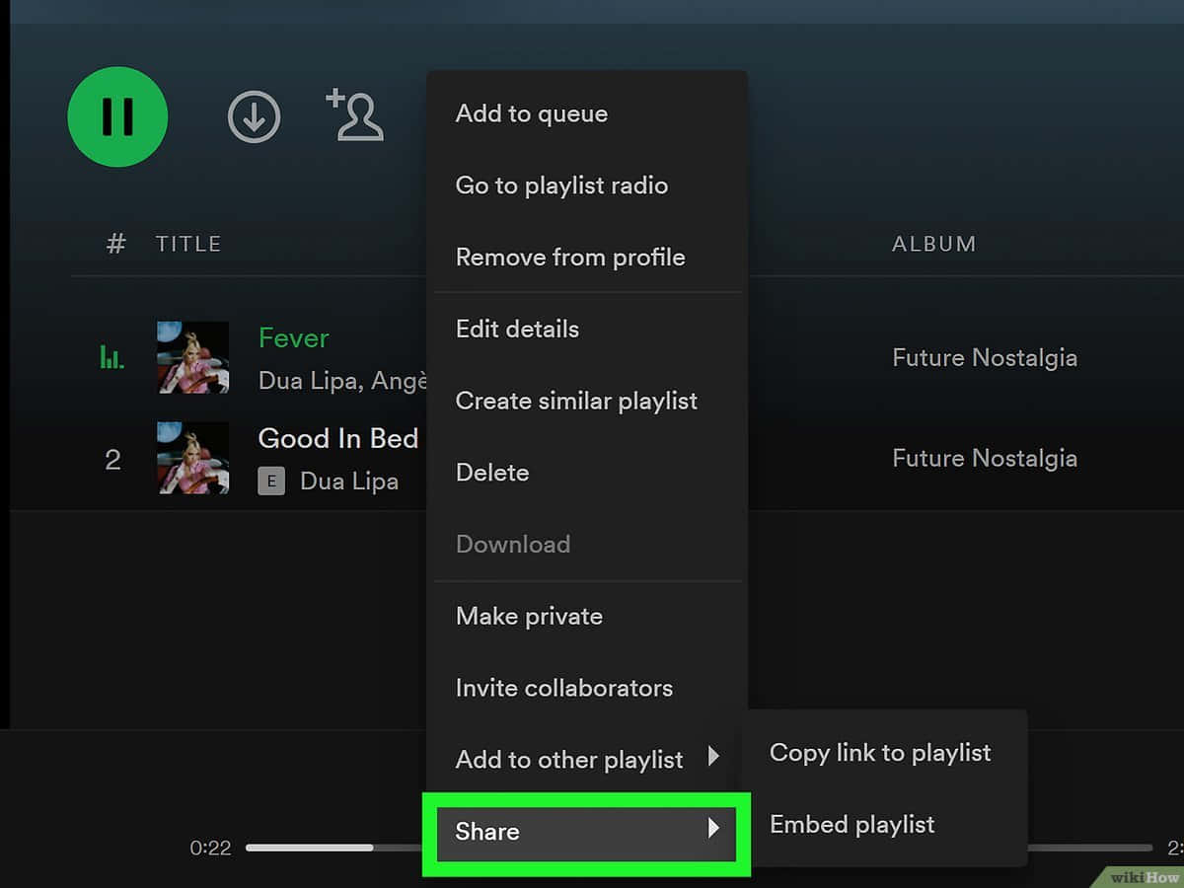
Task: Click the download playlist arrow icon
Action: pyautogui.click(x=255, y=116)
